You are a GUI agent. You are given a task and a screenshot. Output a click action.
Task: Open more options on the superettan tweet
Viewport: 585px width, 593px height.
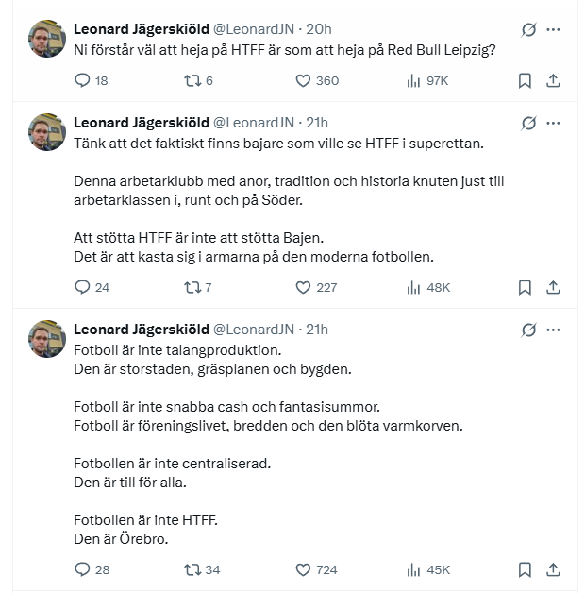(555, 123)
